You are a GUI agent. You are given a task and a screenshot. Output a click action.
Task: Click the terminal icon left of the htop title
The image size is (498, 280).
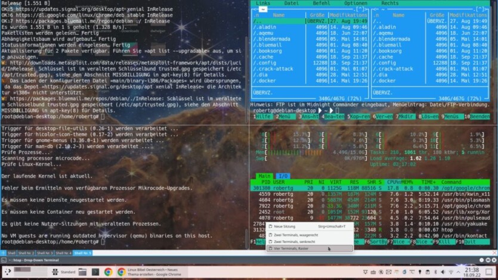[4, 260]
